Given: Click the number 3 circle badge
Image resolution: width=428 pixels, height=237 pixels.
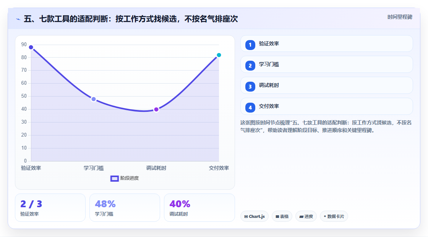Looking at the screenshot, I should (x=250, y=87).
